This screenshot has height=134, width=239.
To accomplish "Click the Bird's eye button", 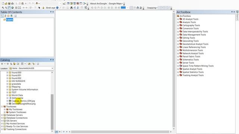I will point(51,7).
